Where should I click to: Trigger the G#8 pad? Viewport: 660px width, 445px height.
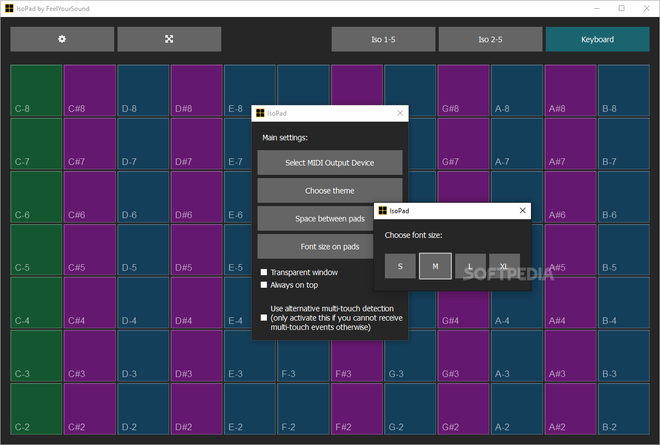(x=463, y=90)
